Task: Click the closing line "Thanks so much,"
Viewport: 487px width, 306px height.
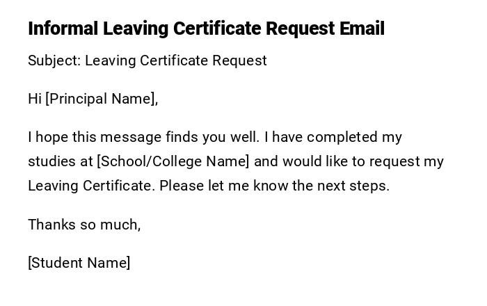Action: 84,225
